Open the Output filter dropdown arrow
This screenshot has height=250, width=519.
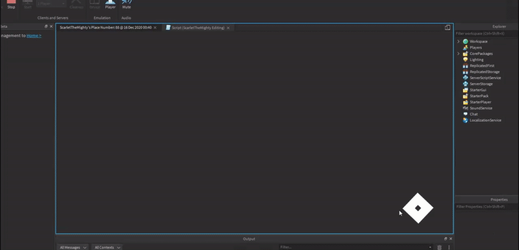click(430, 247)
